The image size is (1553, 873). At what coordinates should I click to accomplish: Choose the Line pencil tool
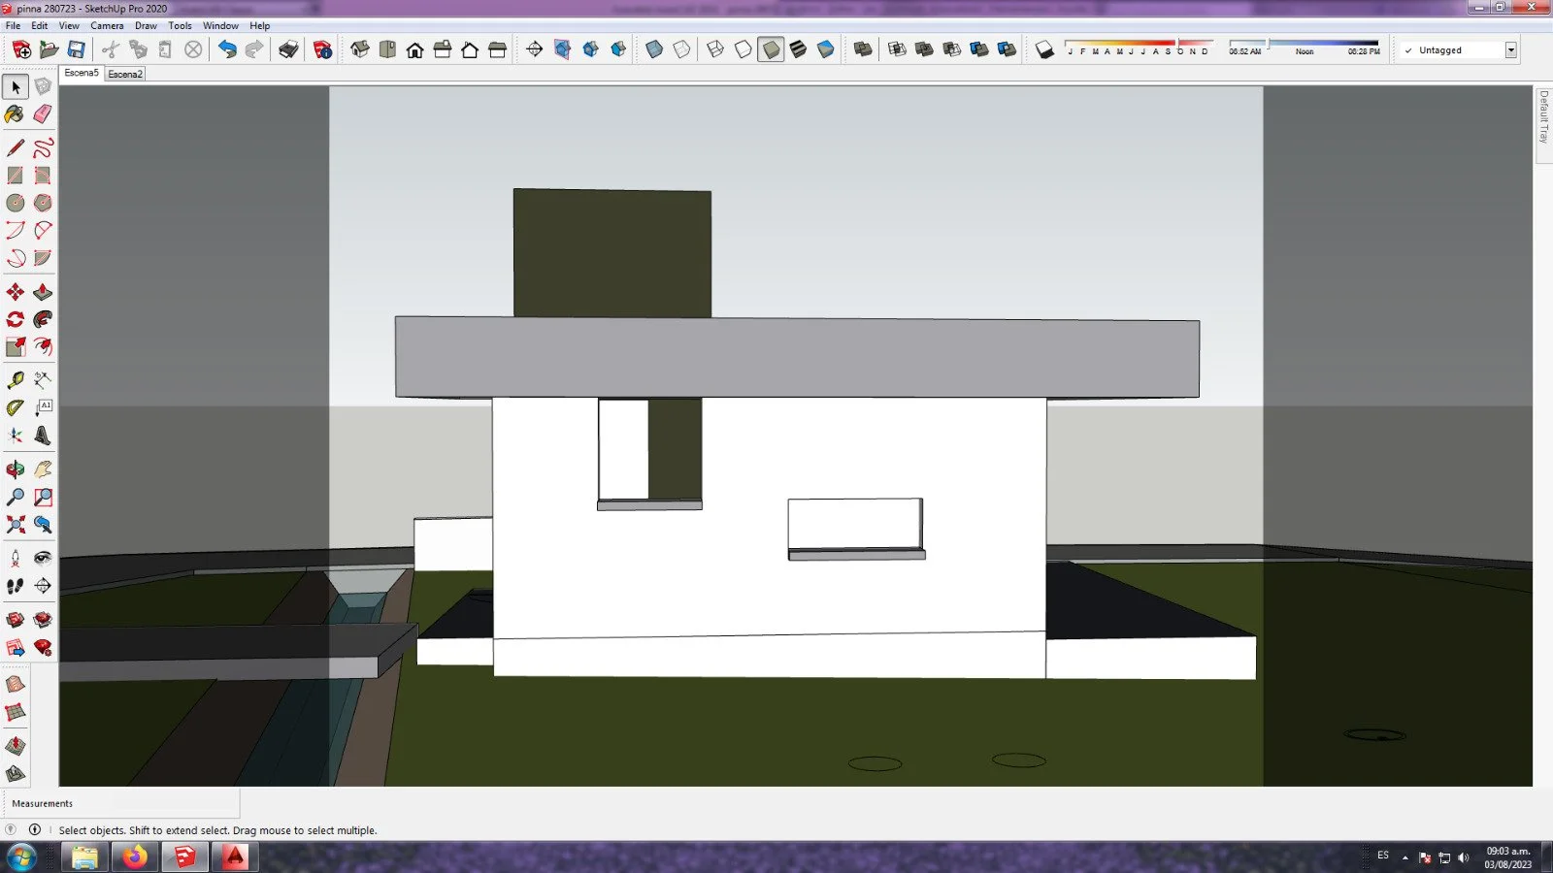(16, 148)
